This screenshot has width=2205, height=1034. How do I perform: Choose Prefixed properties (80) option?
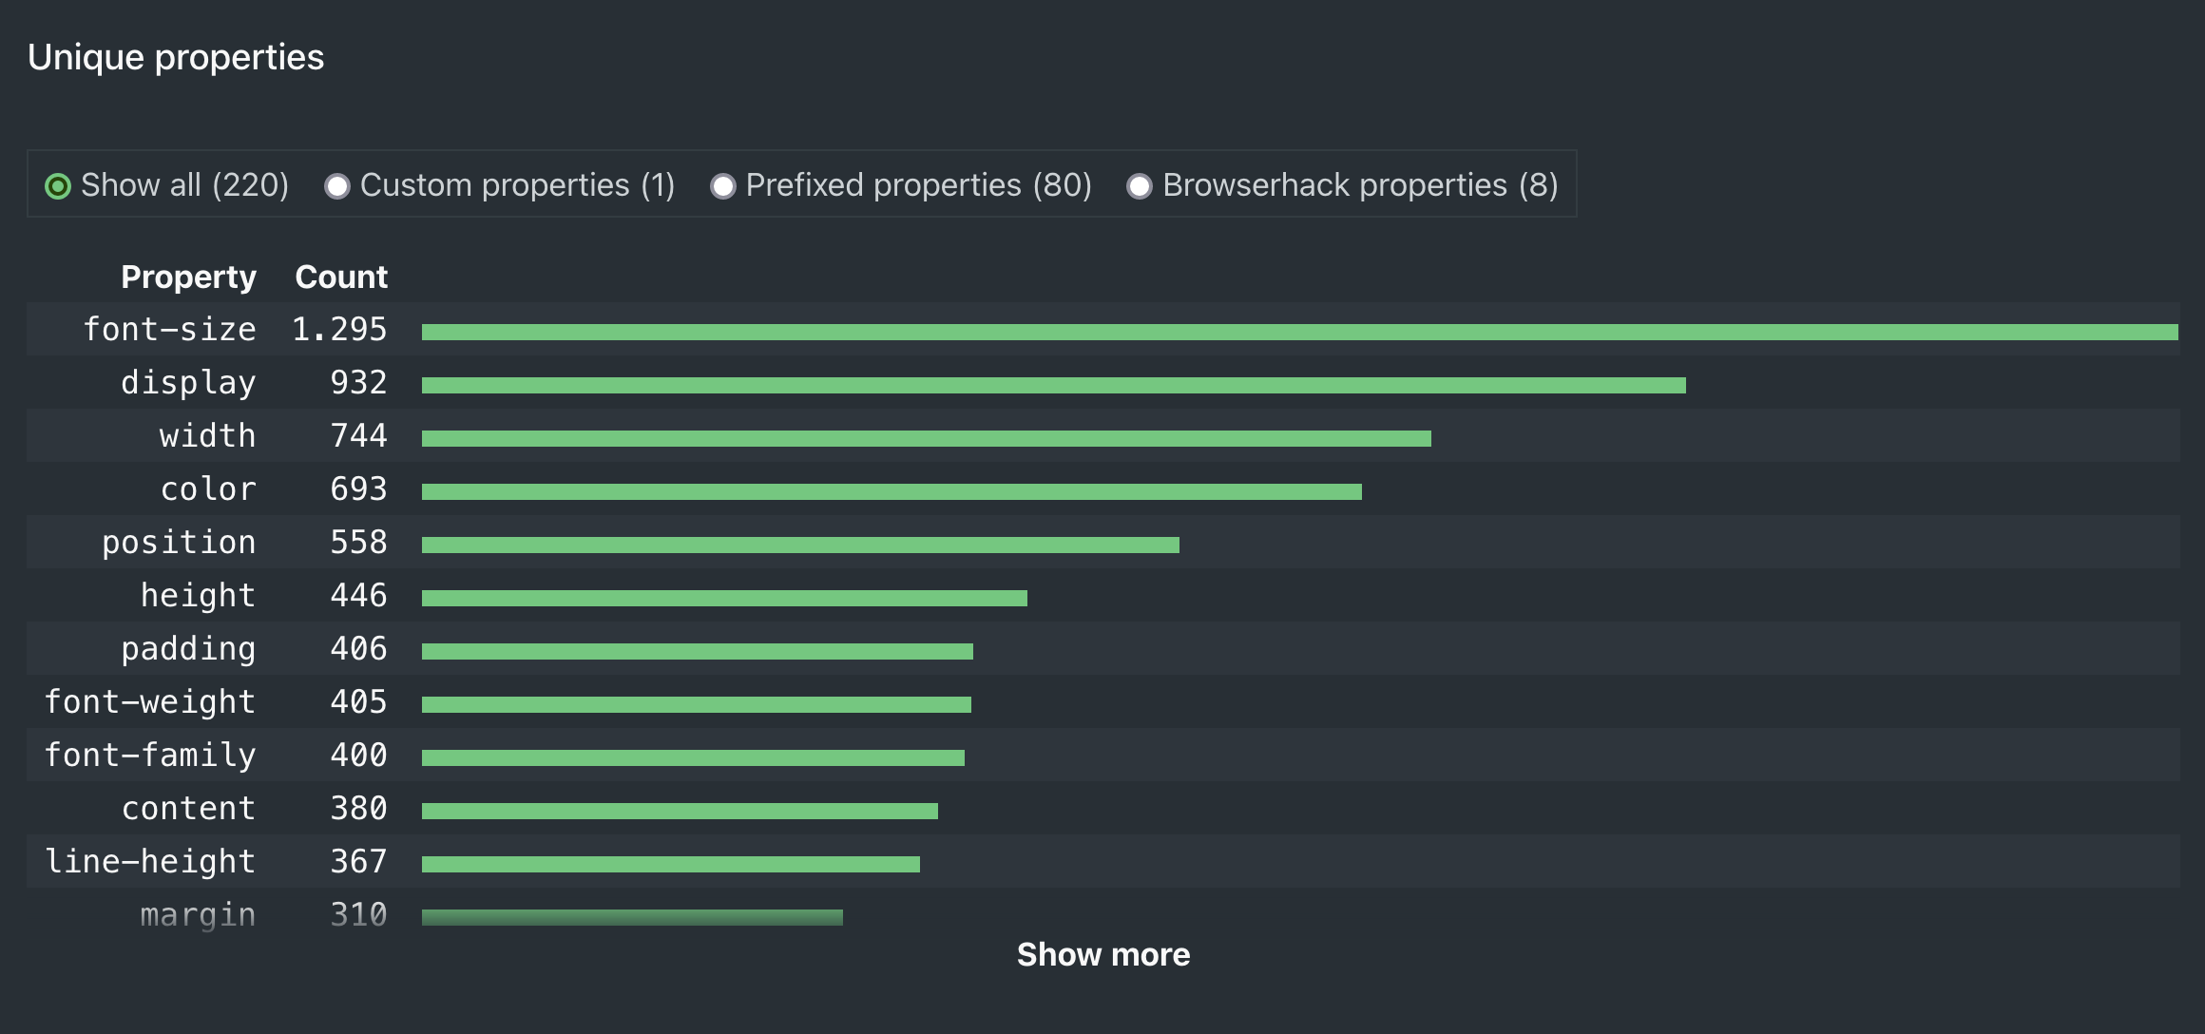tap(723, 186)
